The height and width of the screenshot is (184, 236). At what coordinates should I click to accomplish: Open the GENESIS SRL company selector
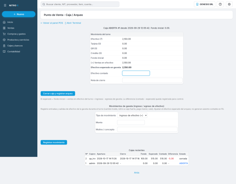click(x=204, y=4)
